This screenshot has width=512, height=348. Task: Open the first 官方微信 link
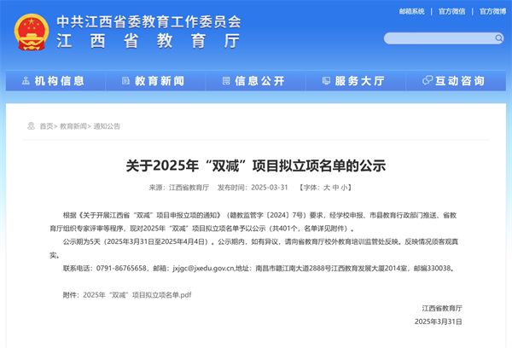point(452,12)
